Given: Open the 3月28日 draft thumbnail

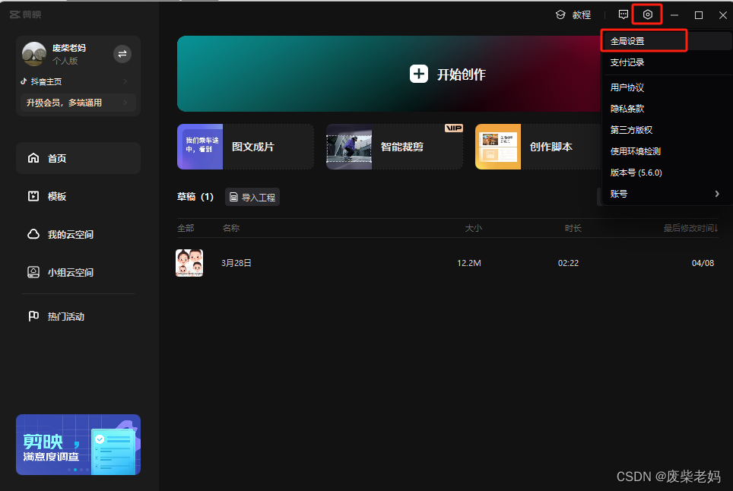Looking at the screenshot, I should pos(189,263).
